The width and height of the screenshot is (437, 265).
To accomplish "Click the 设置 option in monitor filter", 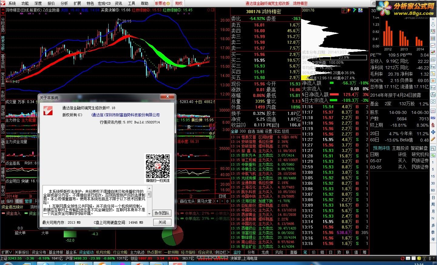I will [269, 131].
